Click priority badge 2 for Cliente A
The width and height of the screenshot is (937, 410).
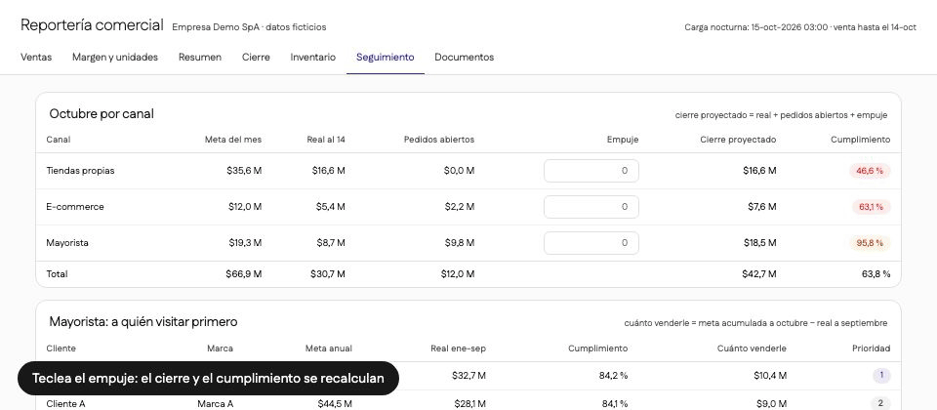tap(880, 403)
